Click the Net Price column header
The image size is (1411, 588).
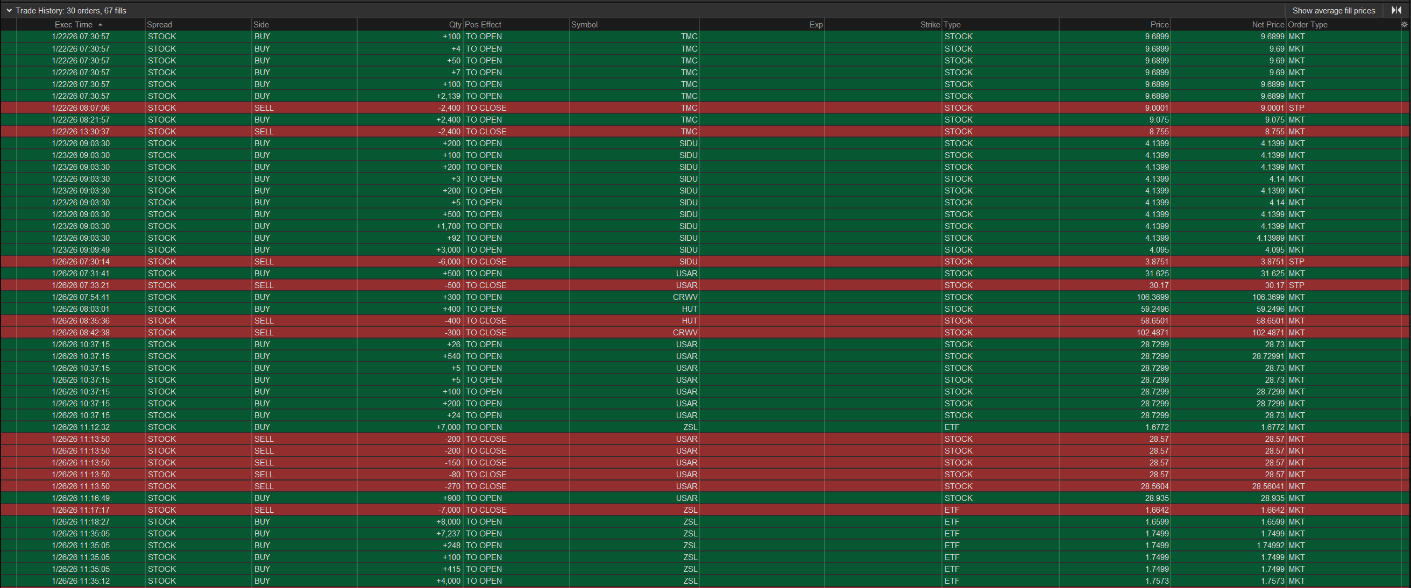tap(1267, 25)
